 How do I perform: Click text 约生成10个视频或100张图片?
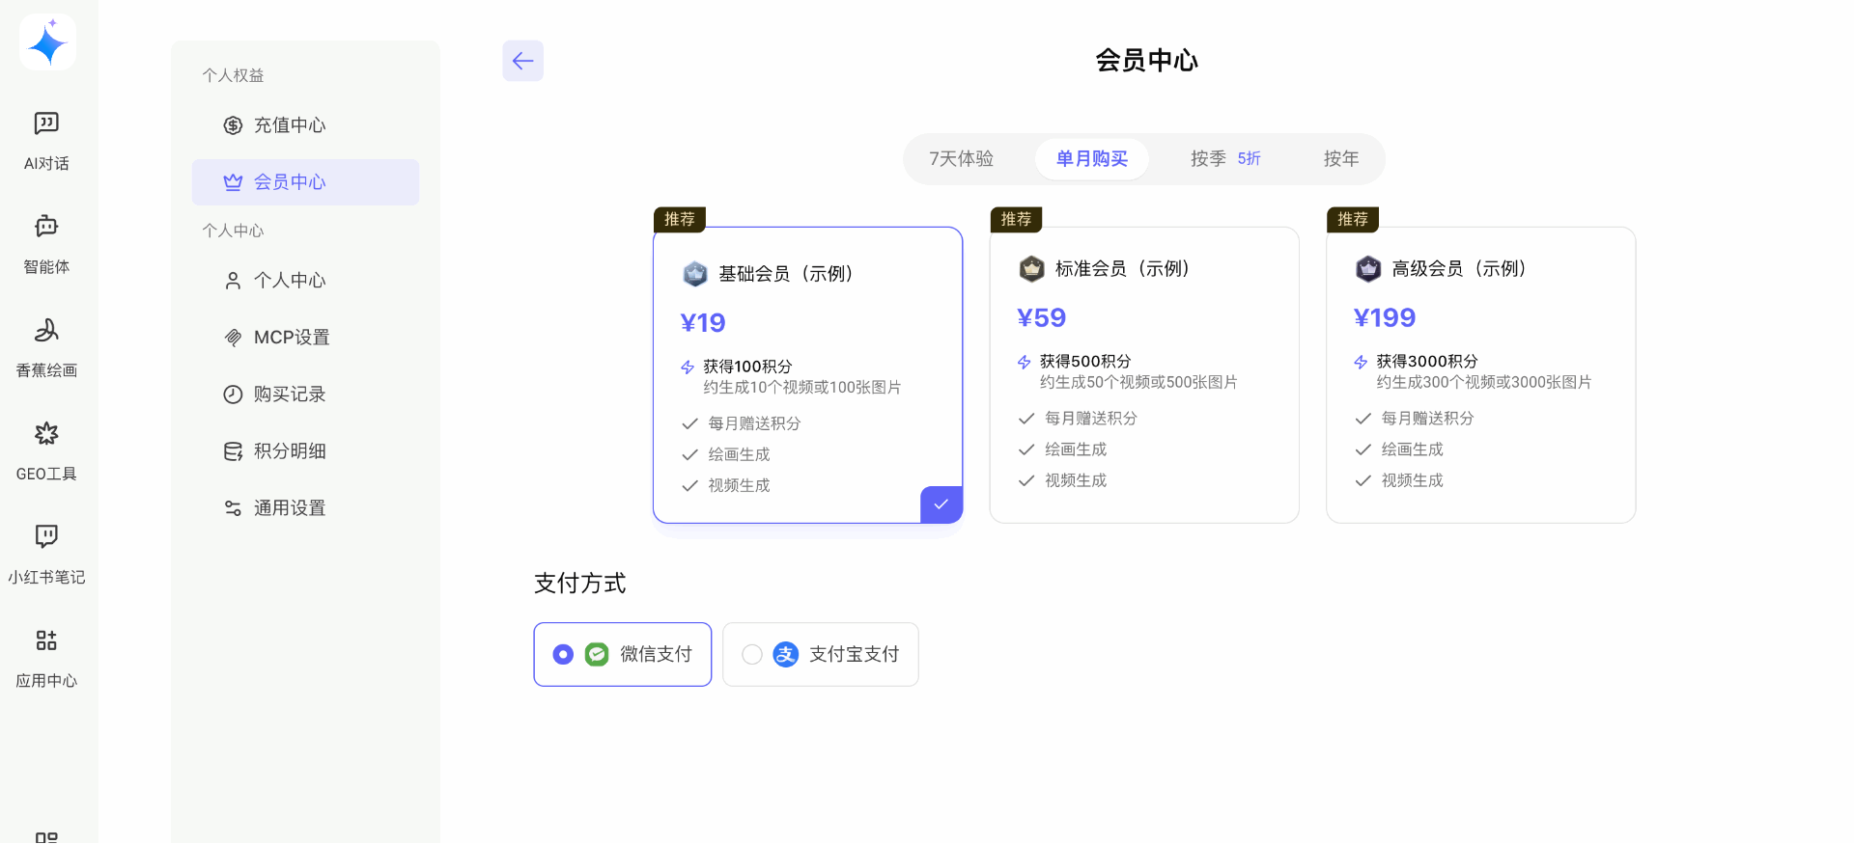(x=802, y=388)
